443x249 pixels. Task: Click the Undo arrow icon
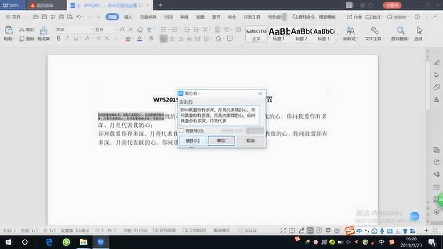(x=79, y=17)
